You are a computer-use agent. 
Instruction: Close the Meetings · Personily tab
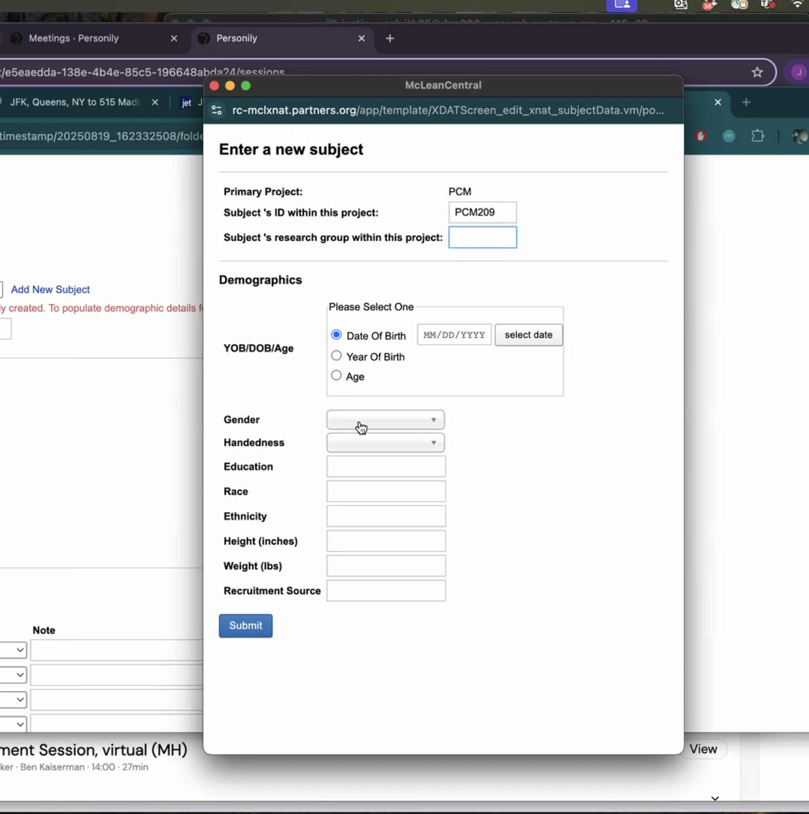[x=174, y=38]
